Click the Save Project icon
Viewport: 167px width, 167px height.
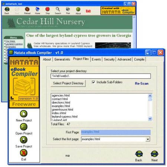pyautogui.click(x=24, y=140)
